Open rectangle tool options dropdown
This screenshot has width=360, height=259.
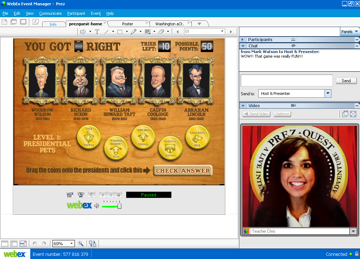[x=127, y=32]
